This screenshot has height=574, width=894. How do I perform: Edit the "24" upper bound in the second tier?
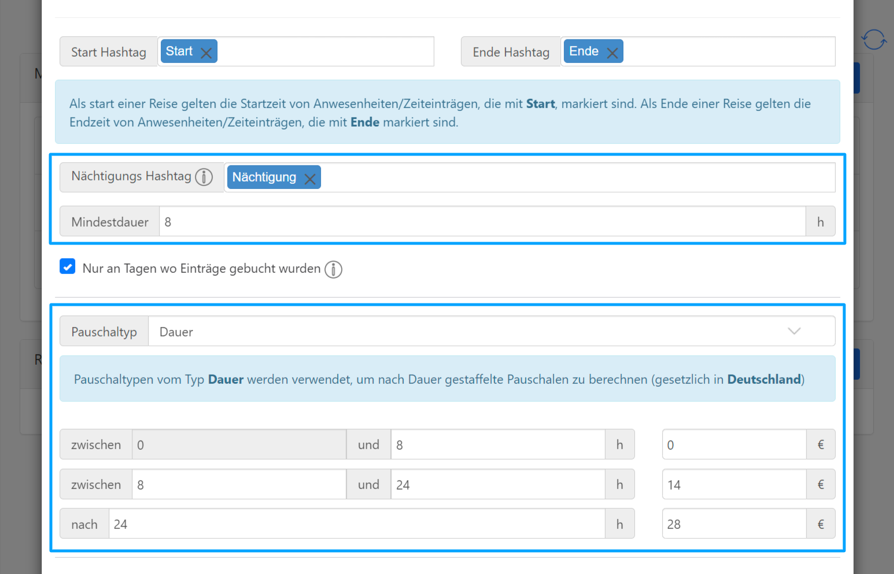pyautogui.click(x=497, y=484)
